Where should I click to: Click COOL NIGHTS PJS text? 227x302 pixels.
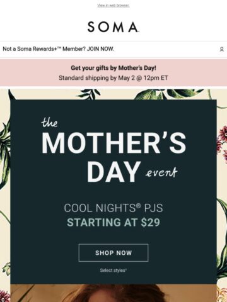tap(113, 208)
